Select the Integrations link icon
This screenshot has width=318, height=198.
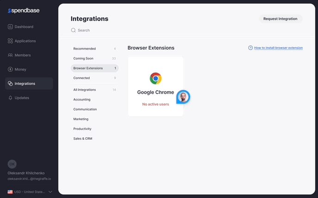point(10,84)
